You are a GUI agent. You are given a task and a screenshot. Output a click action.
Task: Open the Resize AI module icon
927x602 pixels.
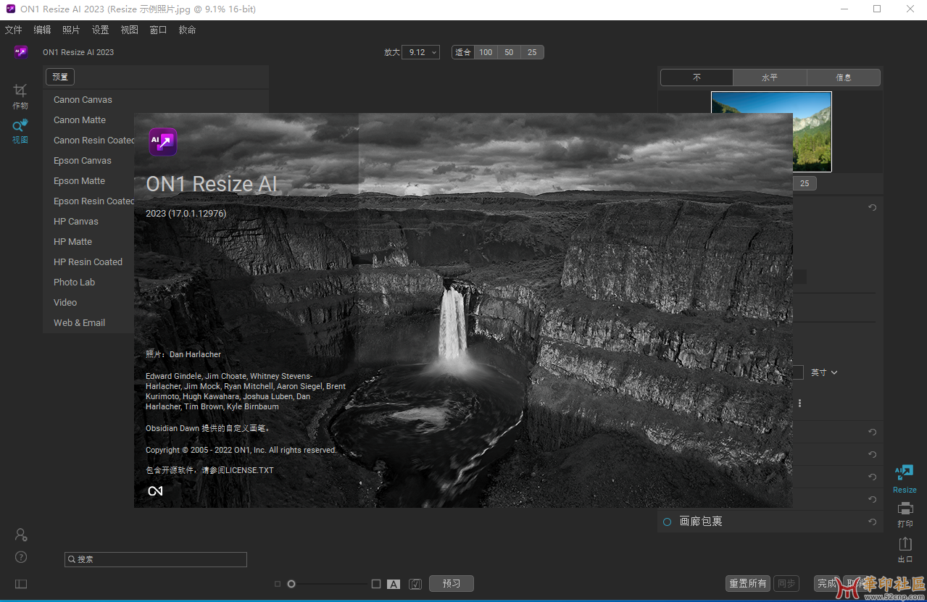[x=904, y=473]
